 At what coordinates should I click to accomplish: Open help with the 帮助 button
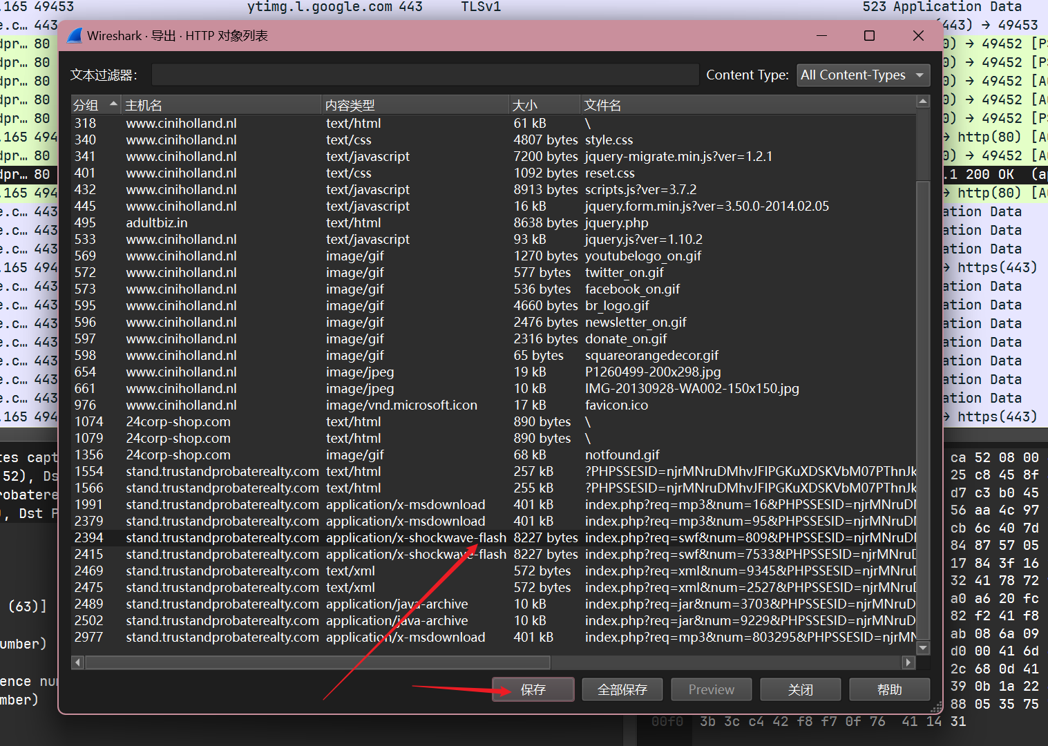(x=889, y=689)
